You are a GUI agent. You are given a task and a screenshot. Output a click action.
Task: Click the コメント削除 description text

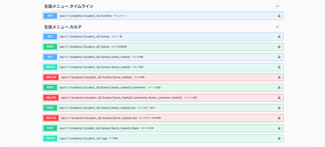[190, 97]
